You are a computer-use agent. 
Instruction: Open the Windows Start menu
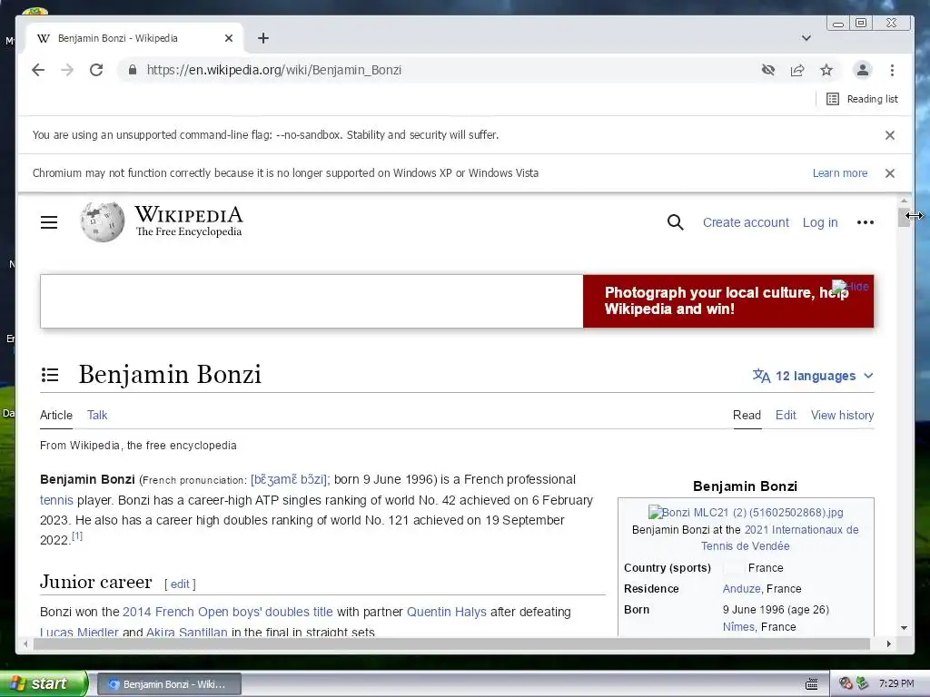44,683
